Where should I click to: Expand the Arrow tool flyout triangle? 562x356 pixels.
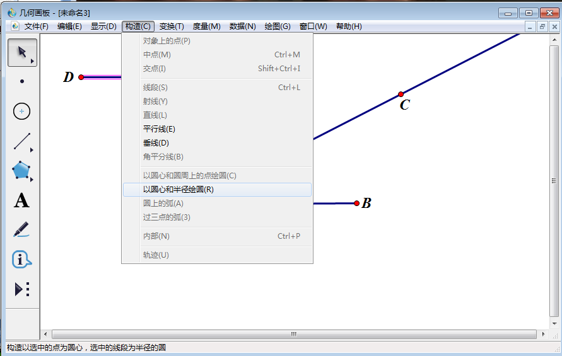[x=32, y=62]
